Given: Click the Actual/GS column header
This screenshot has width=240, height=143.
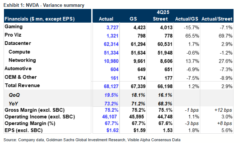Looking at the screenshot, I should click(187, 19).
